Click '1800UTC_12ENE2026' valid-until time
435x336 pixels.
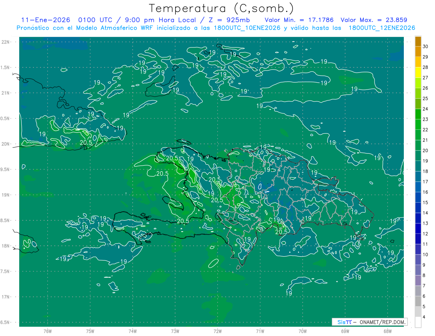pos(382,28)
